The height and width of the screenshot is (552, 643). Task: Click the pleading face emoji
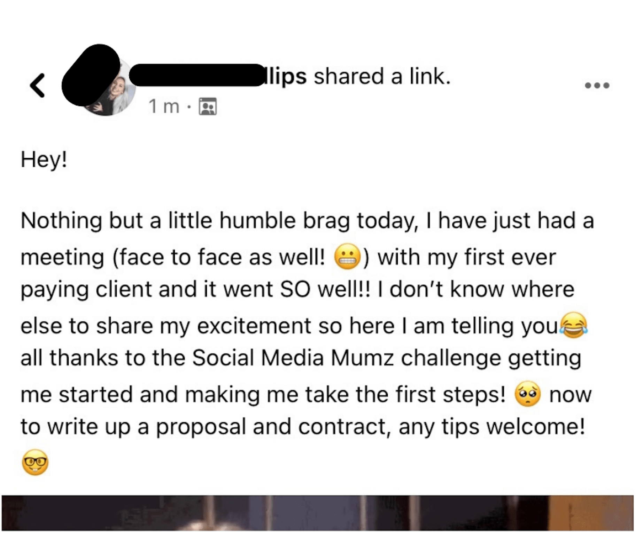[x=528, y=393]
